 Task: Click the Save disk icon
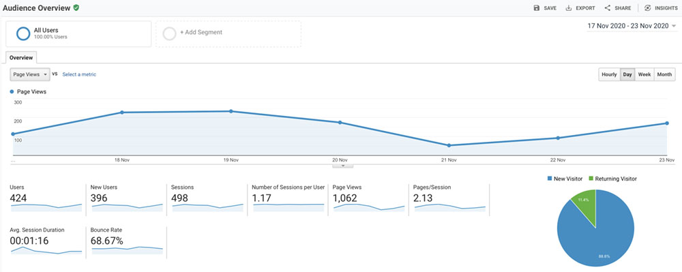point(537,7)
